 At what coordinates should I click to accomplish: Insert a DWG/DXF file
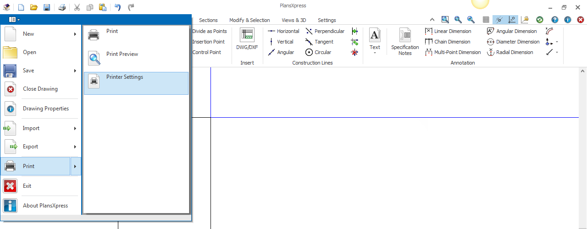[x=247, y=39]
